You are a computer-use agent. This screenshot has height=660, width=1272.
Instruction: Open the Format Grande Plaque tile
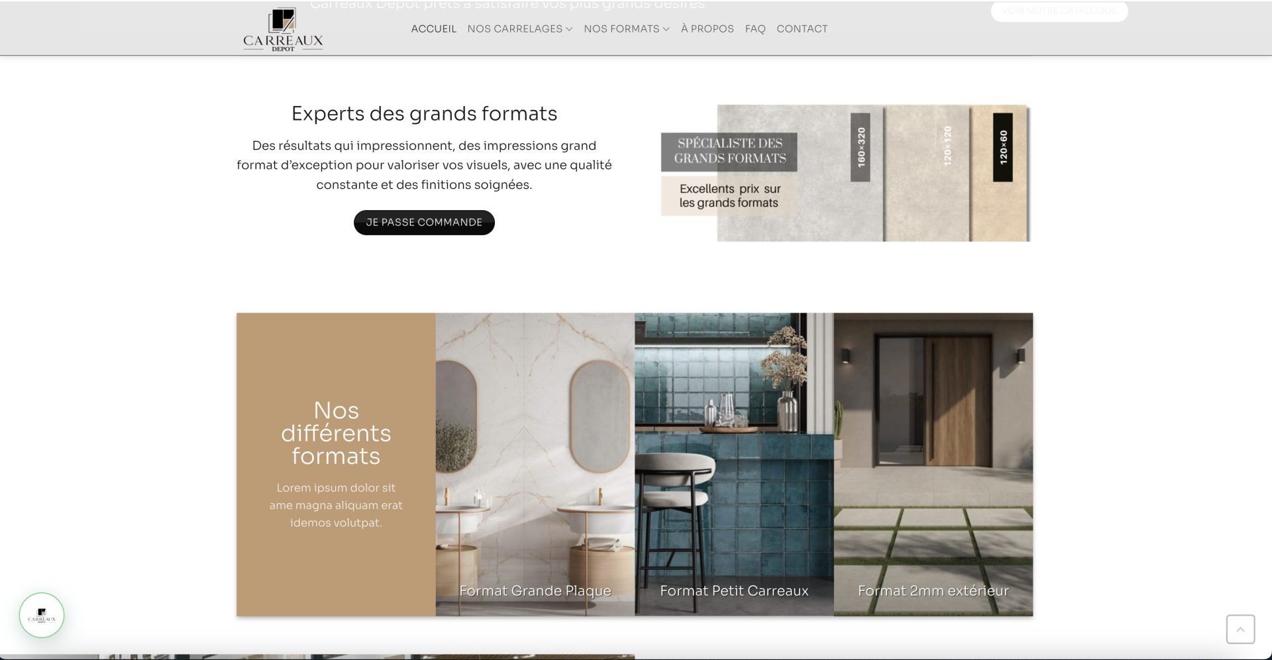(535, 464)
